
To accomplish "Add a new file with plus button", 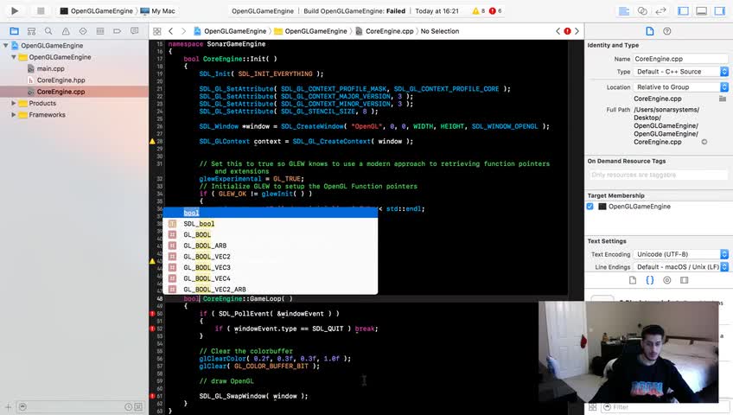I will pyautogui.click(x=8, y=407).
